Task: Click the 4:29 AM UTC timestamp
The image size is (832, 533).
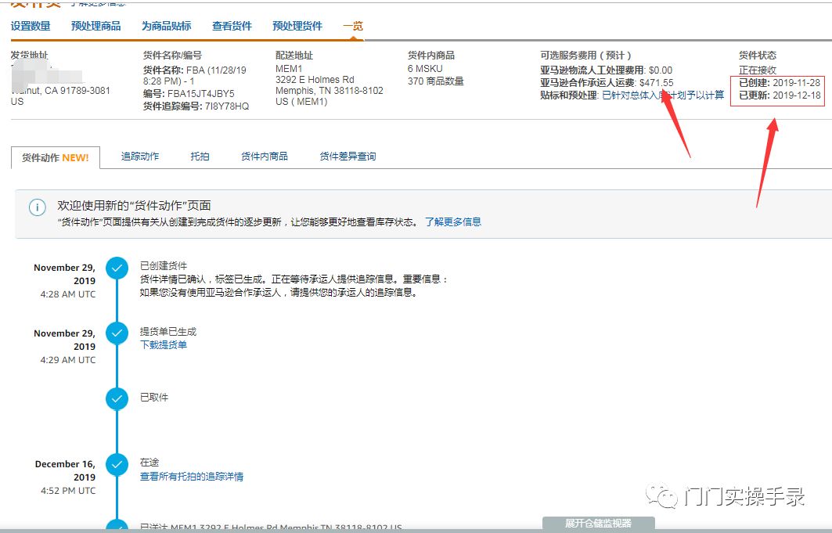Action: pos(68,359)
